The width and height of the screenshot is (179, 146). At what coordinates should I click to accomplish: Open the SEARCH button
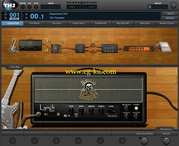tap(170, 18)
